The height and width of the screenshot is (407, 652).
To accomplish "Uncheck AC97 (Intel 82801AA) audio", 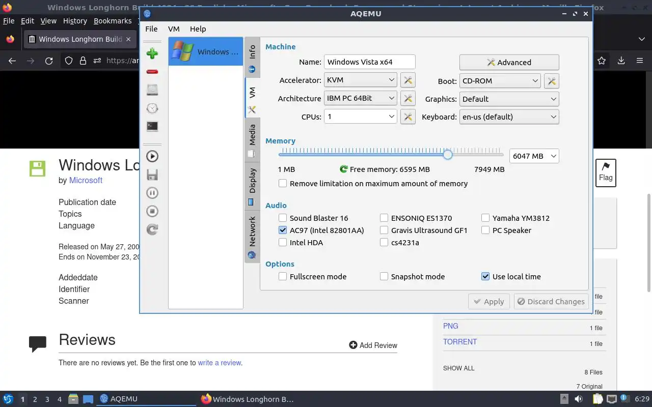I will click(x=283, y=230).
